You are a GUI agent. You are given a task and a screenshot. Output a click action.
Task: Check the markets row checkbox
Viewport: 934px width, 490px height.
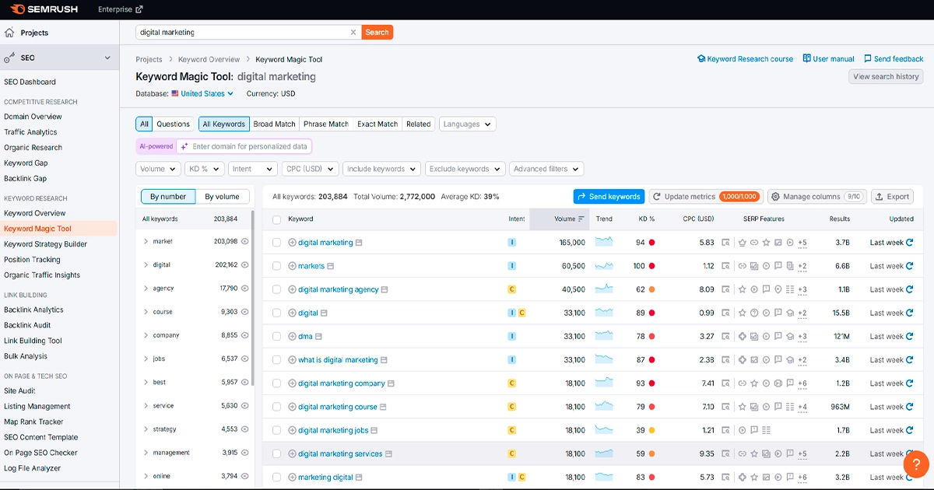pyautogui.click(x=276, y=266)
